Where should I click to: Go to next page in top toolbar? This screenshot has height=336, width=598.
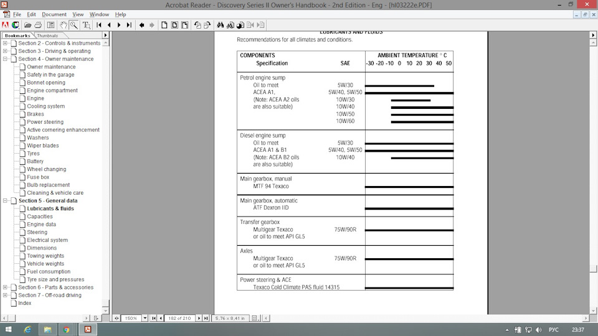pos(119,25)
